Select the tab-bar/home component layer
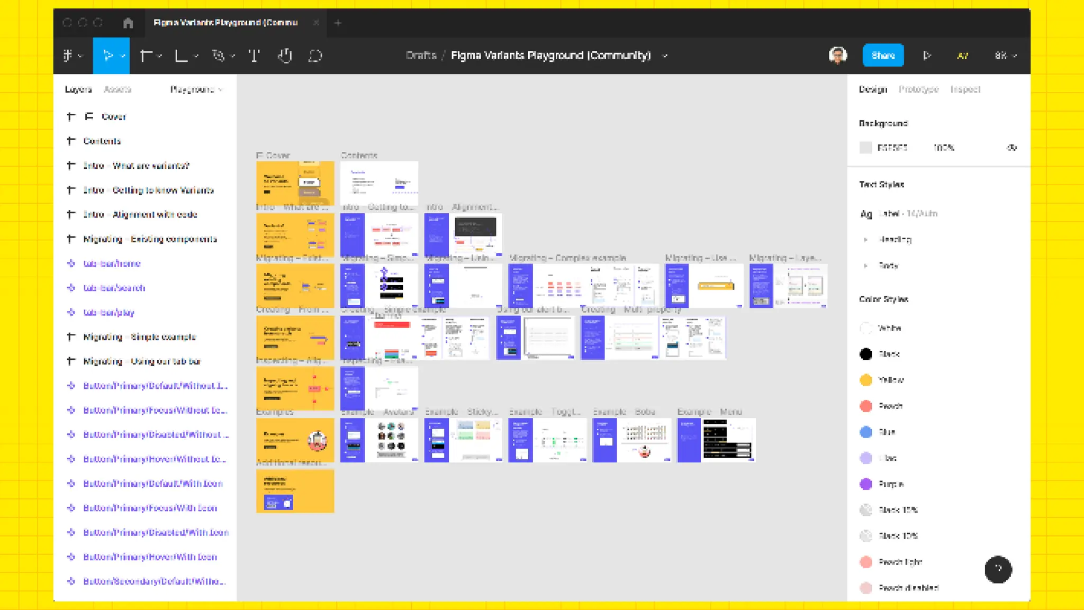 pyautogui.click(x=112, y=263)
